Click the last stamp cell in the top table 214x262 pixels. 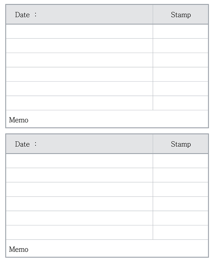[x=181, y=103]
